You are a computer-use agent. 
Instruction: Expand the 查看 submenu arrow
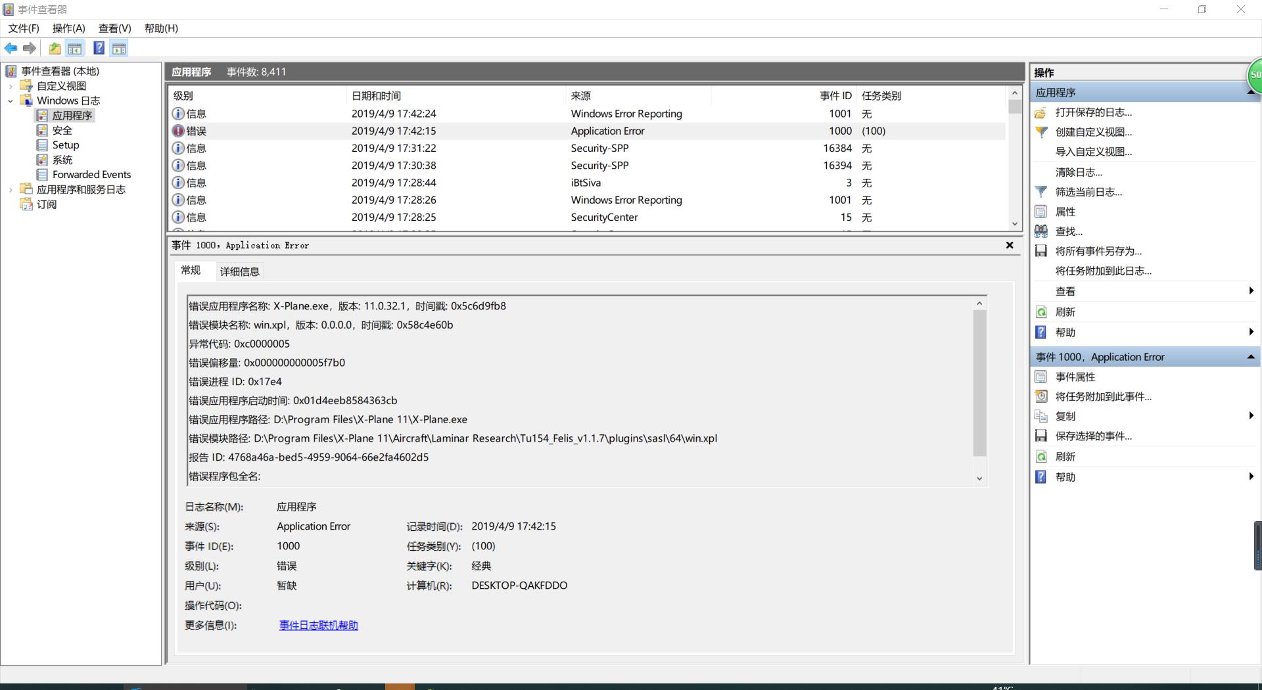[x=1251, y=290]
